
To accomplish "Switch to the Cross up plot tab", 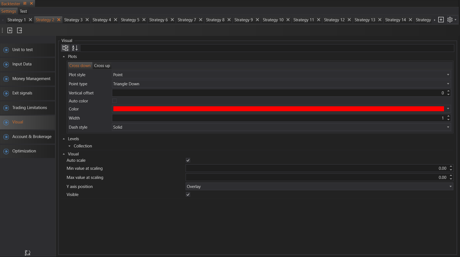I will 102,66.
